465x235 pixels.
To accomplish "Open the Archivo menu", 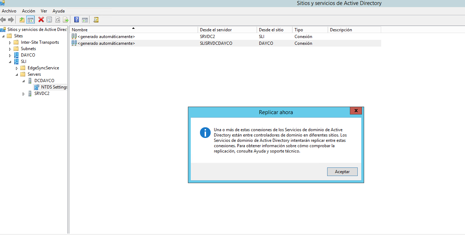I will pyautogui.click(x=9, y=11).
